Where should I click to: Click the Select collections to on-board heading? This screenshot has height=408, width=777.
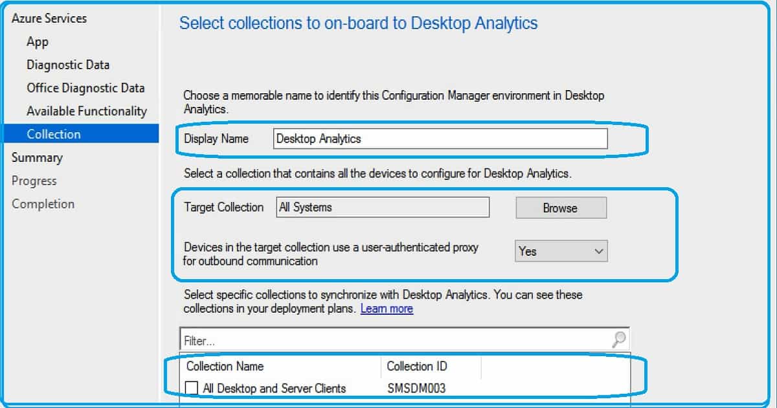358,23
